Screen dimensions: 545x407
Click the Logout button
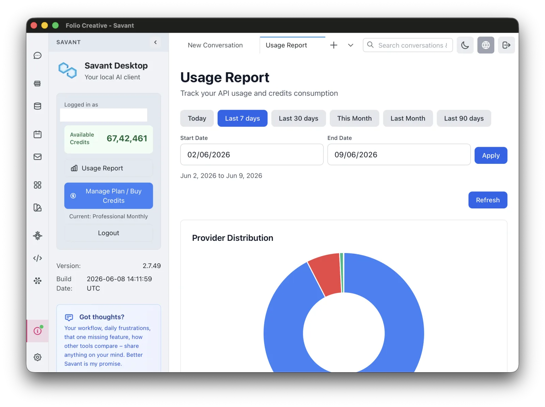click(109, 233)
